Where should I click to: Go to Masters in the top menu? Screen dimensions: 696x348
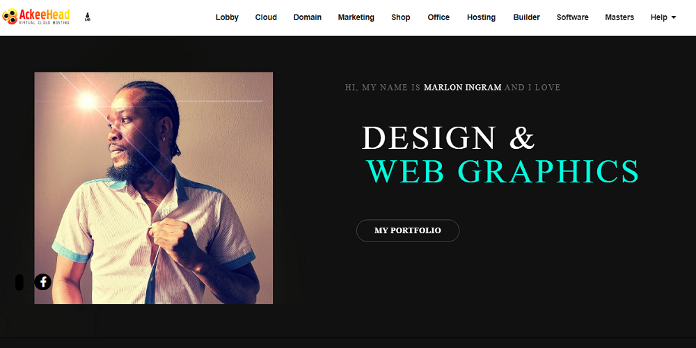point(619,17)
